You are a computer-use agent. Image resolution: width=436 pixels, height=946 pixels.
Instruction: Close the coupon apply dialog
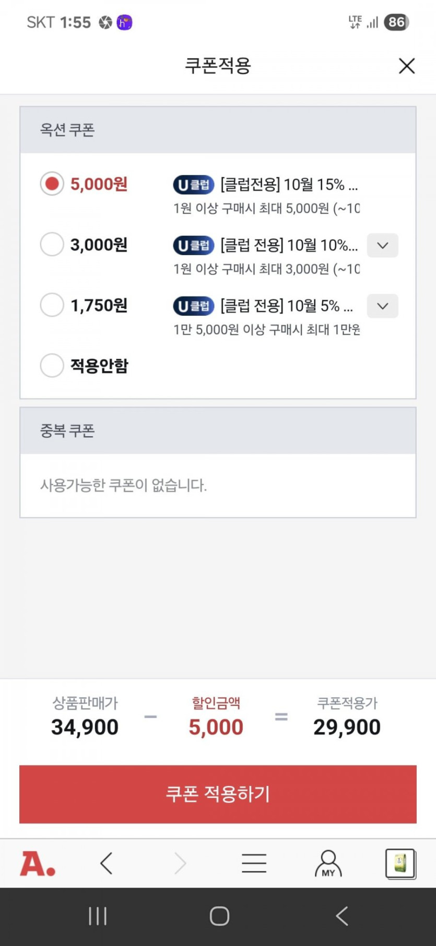(406, 66)
